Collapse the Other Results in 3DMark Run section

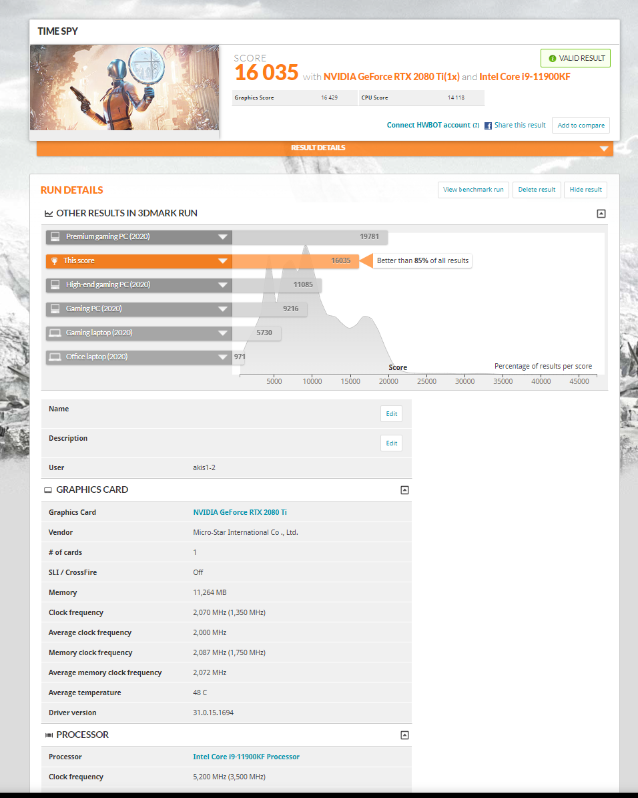pyautogui.click(x=601, y=214)
